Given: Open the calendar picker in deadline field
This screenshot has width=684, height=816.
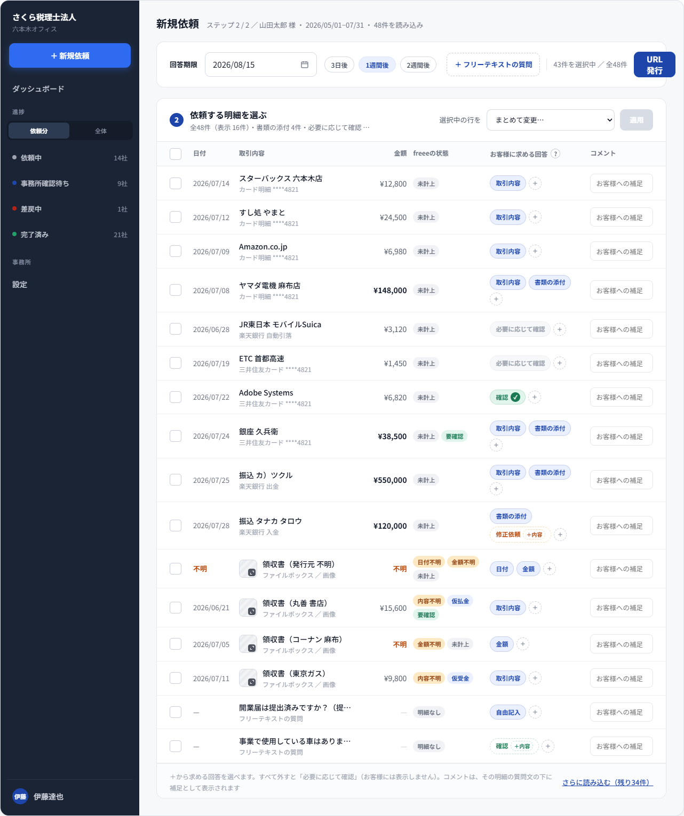Looking at the screenshot, I should [305, 64].
